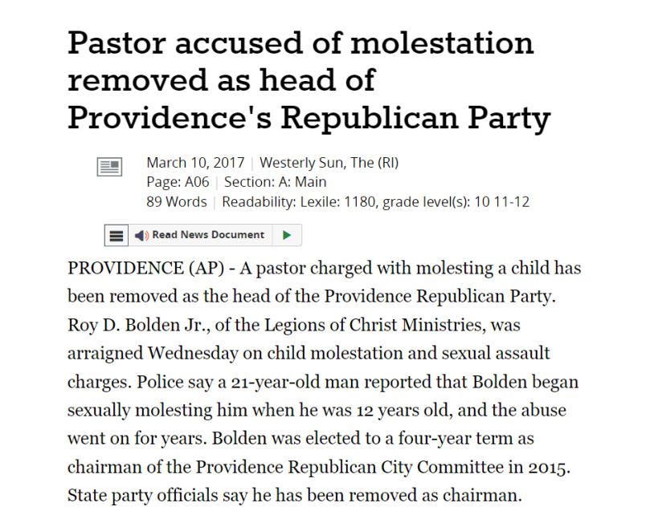The image size is (650, 519).
Task: Click the 89 Words count
Action: pyautogui.click(x=177, y=202)
